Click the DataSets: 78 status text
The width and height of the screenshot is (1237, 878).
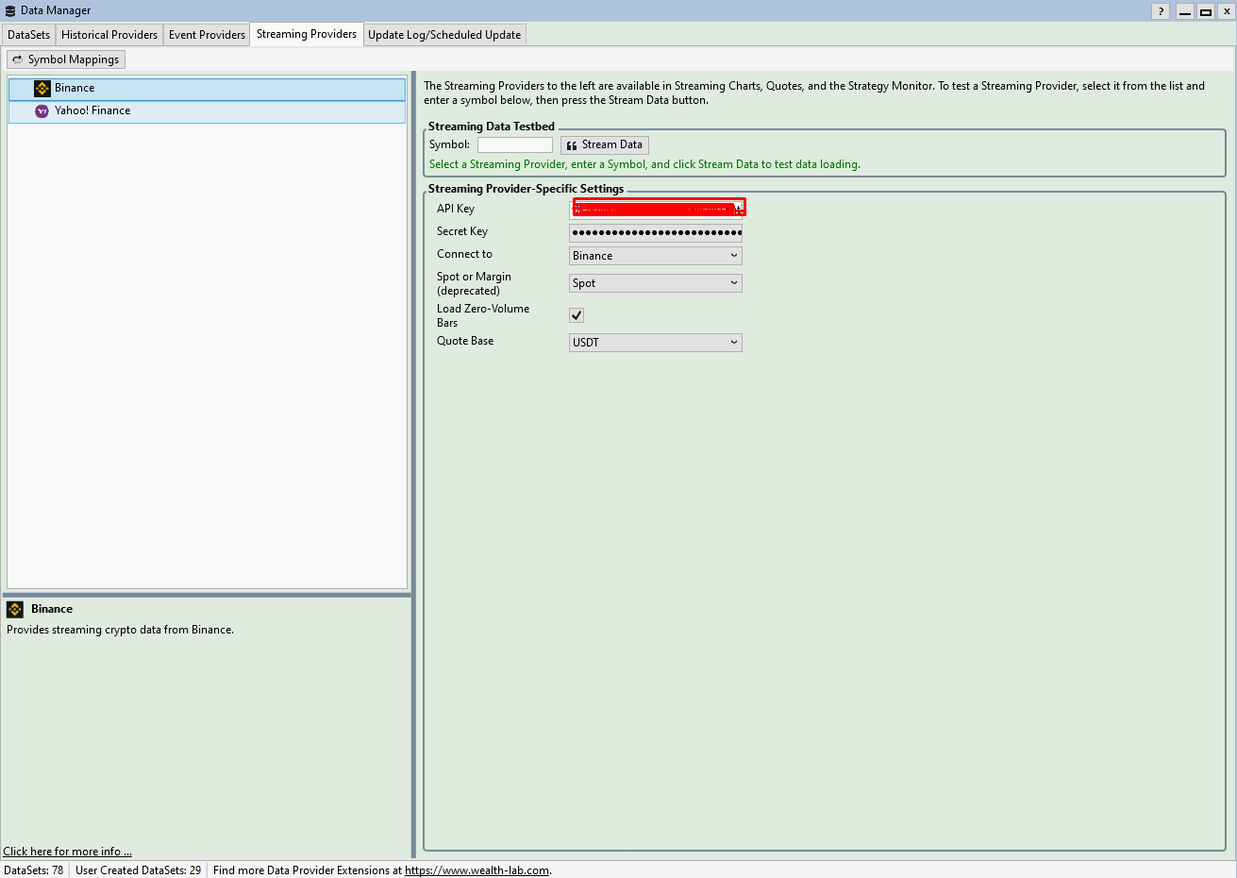tap(34, 870)
